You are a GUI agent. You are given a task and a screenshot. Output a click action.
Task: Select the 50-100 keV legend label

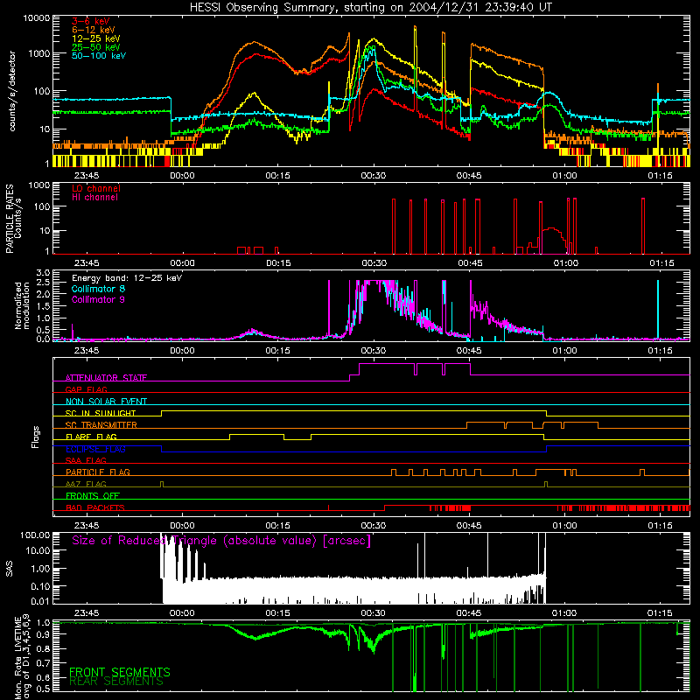(99, 56)
